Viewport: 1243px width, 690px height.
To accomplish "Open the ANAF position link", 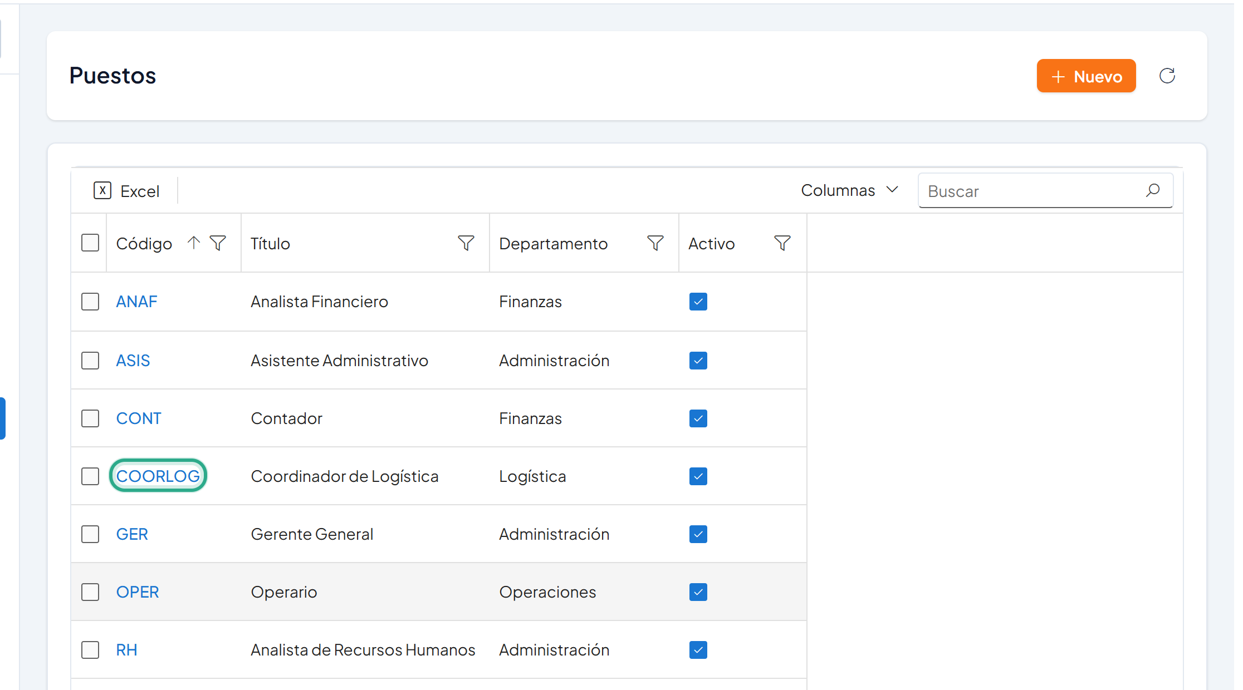I will coord(136,302).
